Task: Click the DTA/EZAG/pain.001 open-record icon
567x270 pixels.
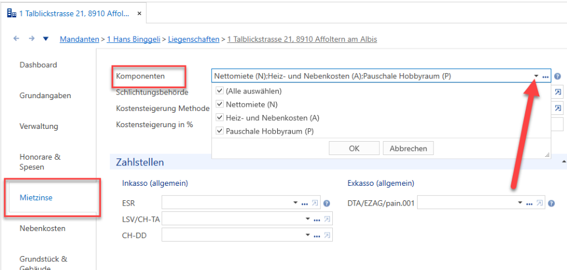Action: click(540, 203)
